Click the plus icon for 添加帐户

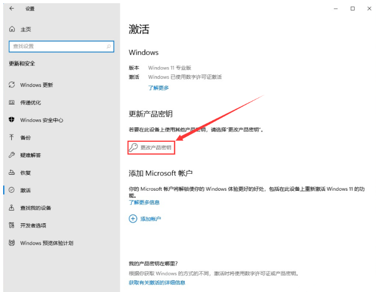[133, 218]
